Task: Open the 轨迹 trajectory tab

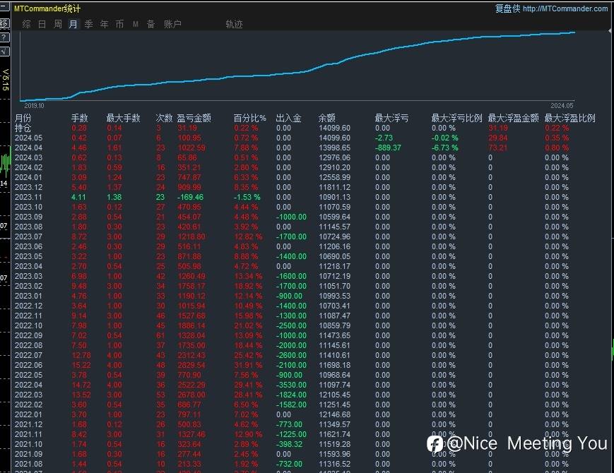Action: click(x=234, y=24)
